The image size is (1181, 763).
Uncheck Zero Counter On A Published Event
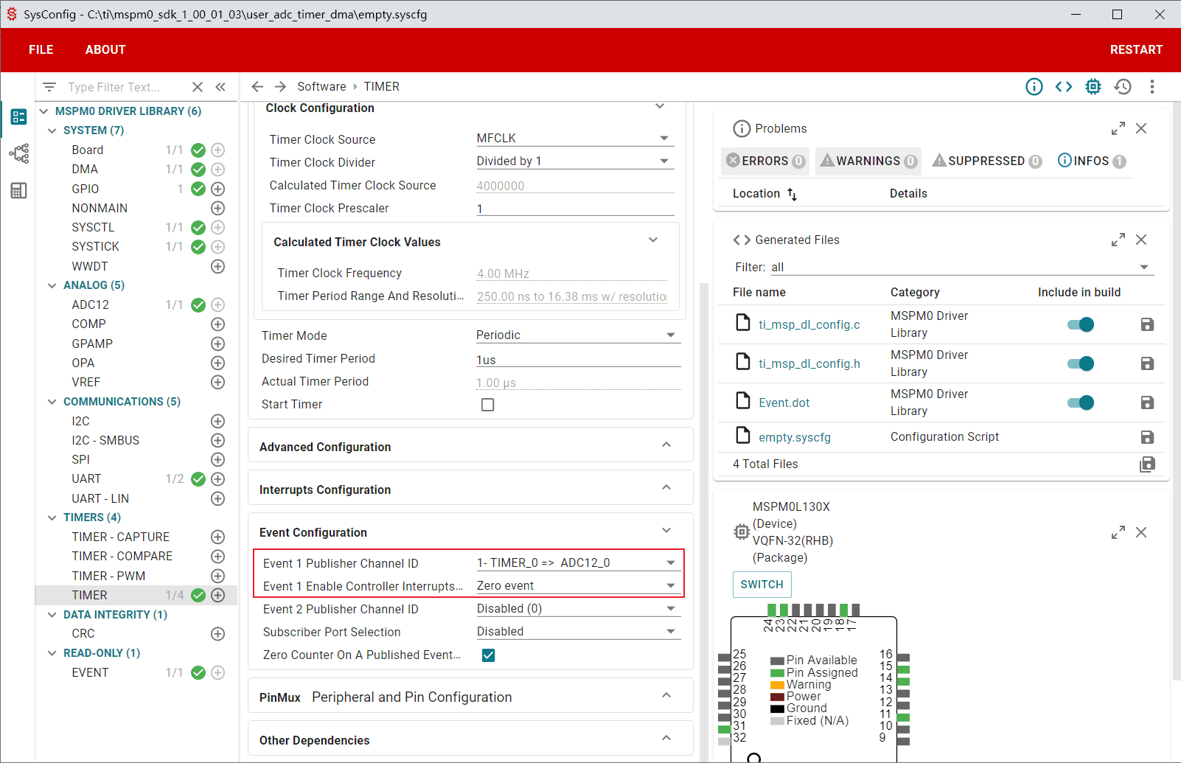(488, 655)
